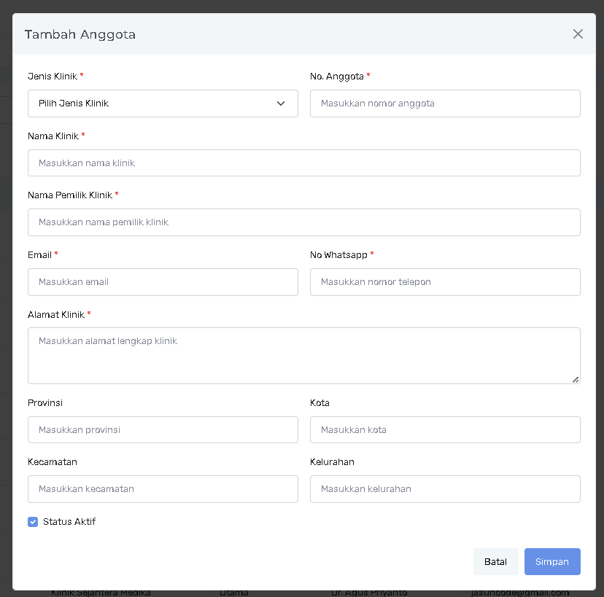Click inside the Alamat Klinik textarea
This screenshot has height=597, width=604.
point(303,355)
